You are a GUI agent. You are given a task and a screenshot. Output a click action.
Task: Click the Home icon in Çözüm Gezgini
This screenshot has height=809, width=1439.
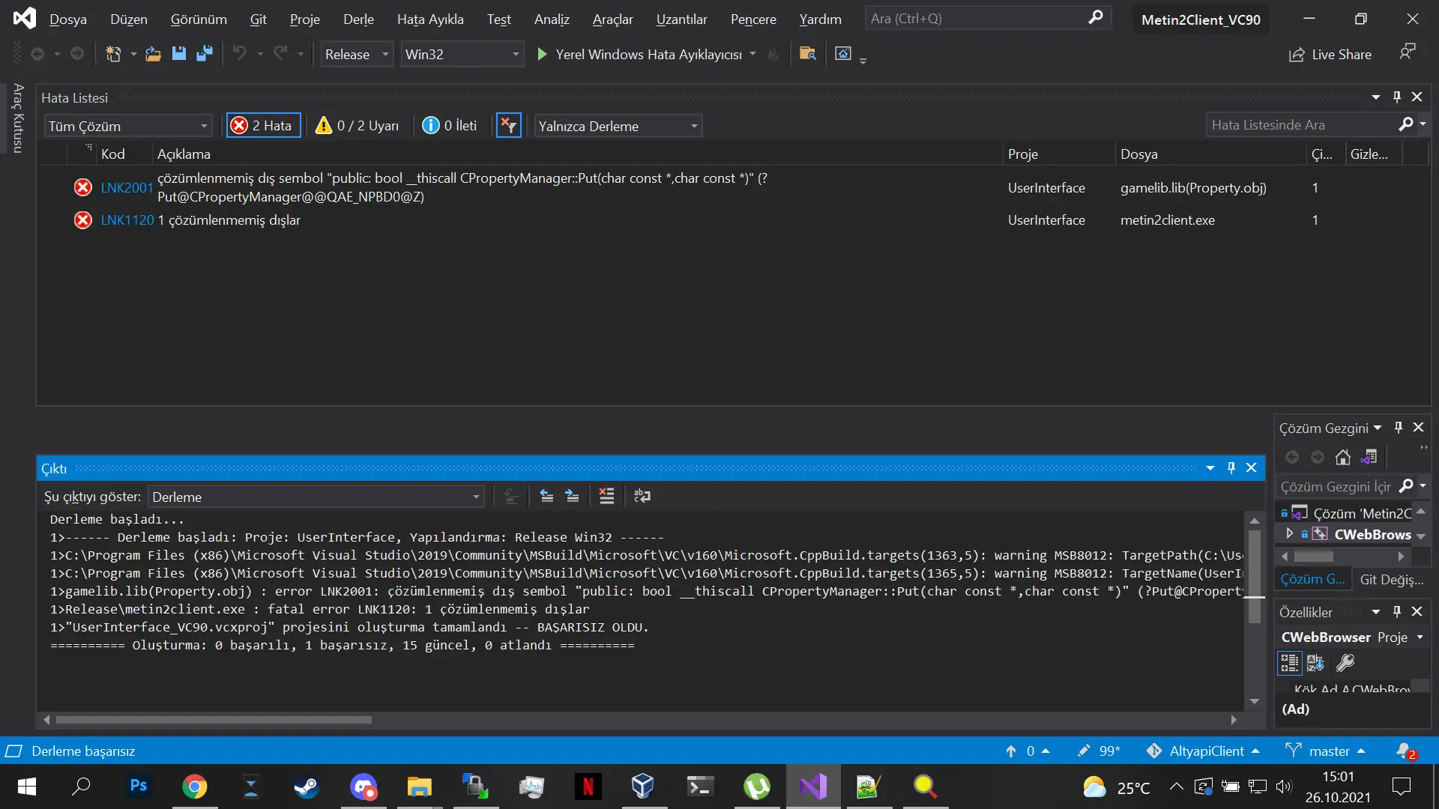(x=1343, y=457)
